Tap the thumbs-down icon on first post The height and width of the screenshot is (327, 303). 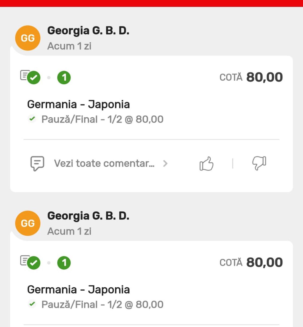click(259, 163)
